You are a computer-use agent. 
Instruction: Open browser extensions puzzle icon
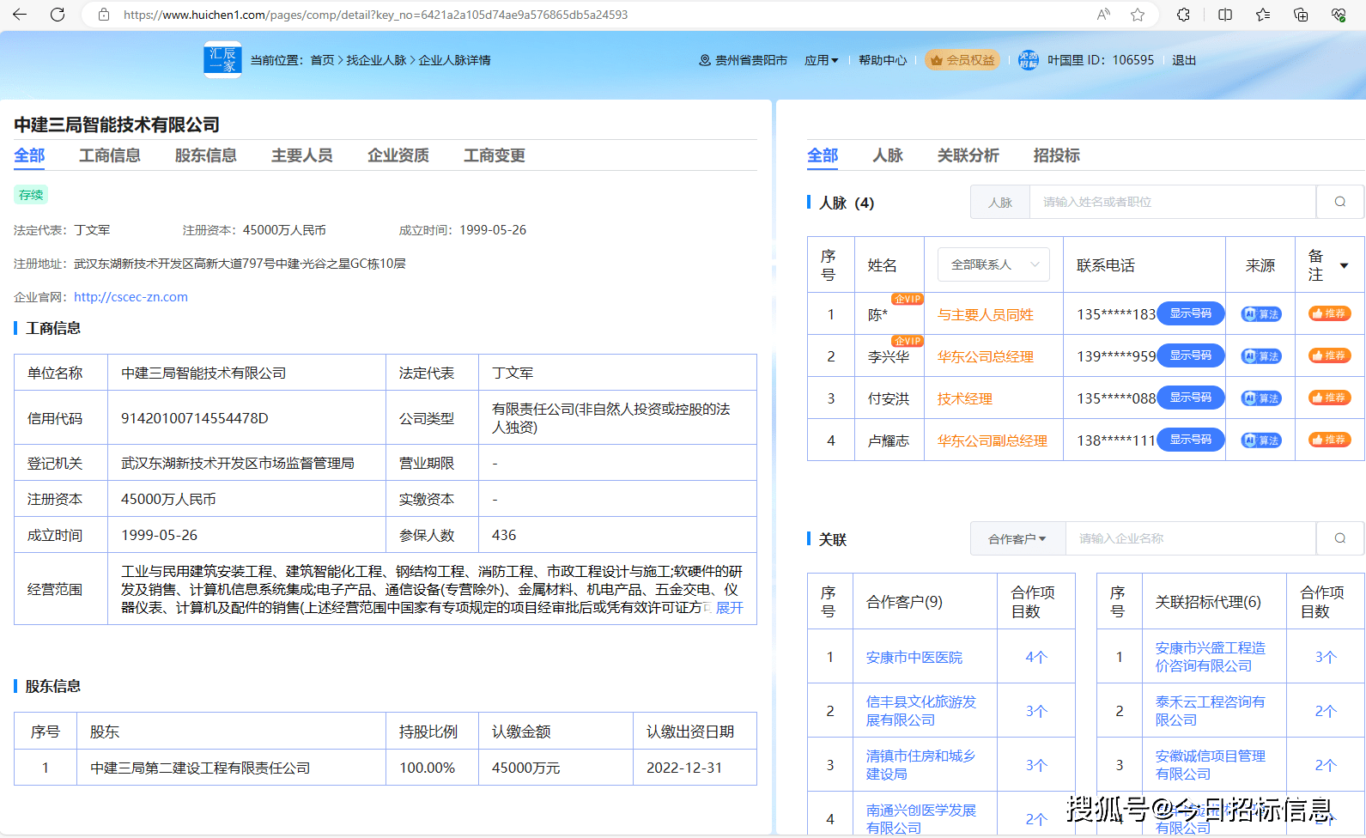(x=1183, y=15)
